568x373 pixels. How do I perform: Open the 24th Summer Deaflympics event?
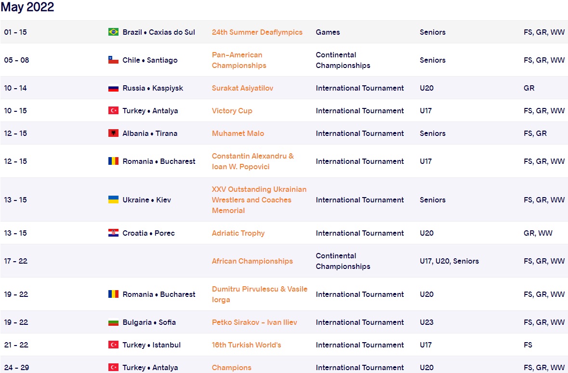point(257,32)
